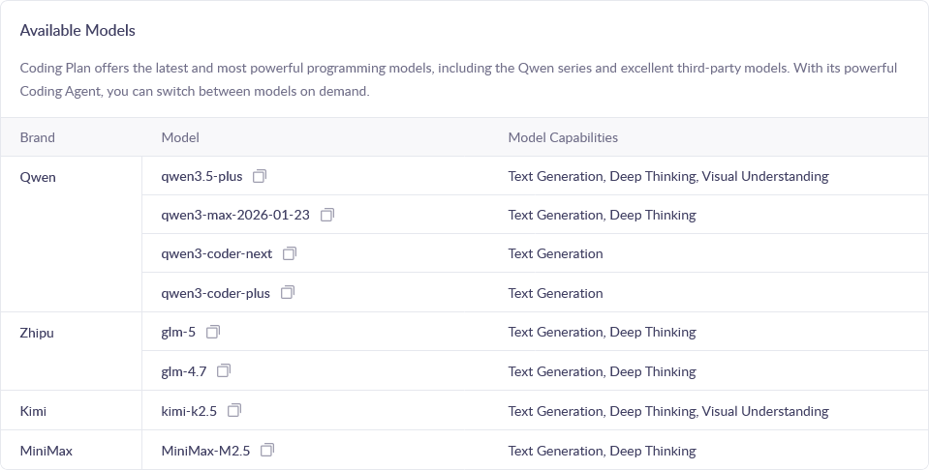Select the kimi-k2.5 model text
The width and height of the screenshot is (929, 470).
[189, 411]
